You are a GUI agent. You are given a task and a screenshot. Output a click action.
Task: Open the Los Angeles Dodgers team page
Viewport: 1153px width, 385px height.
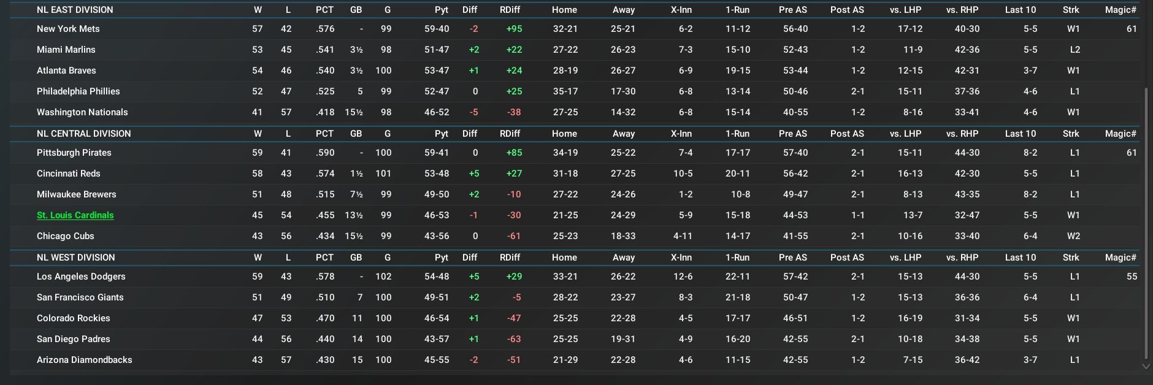pyautogui.click(x=81, y=276)
